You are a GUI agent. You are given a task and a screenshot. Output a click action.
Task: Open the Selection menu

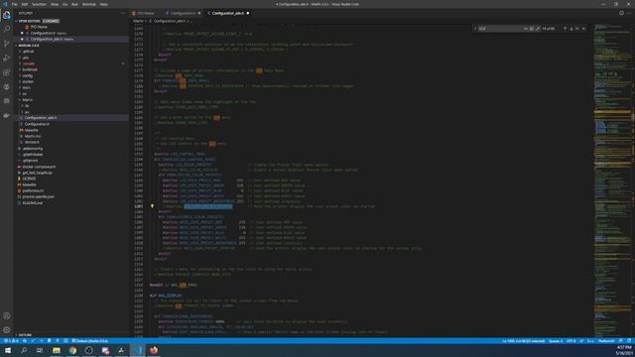(x=39, y=4)
